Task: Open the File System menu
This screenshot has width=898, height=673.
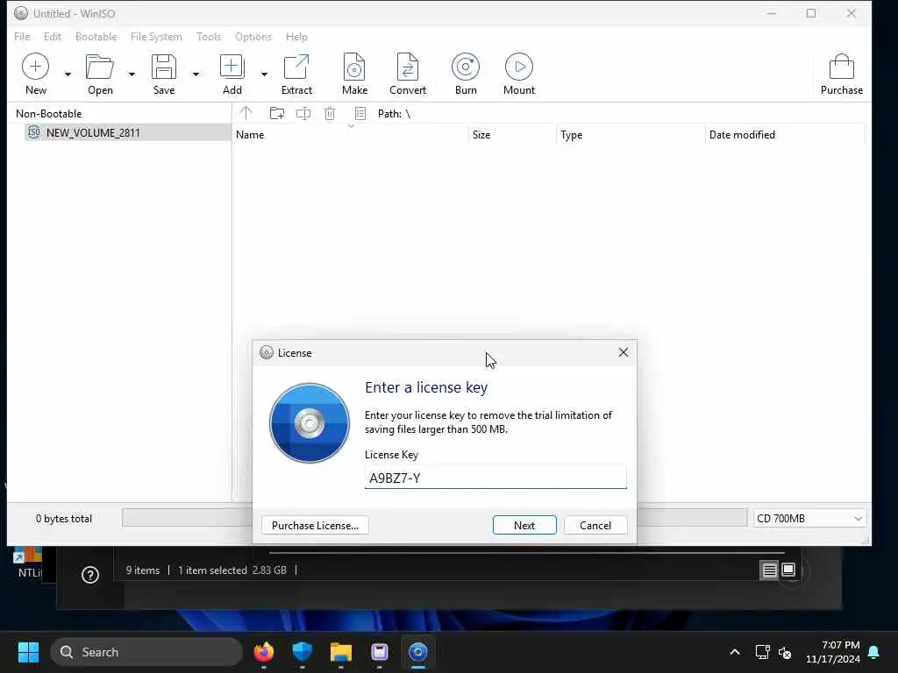Action: [x=156, y=37]
